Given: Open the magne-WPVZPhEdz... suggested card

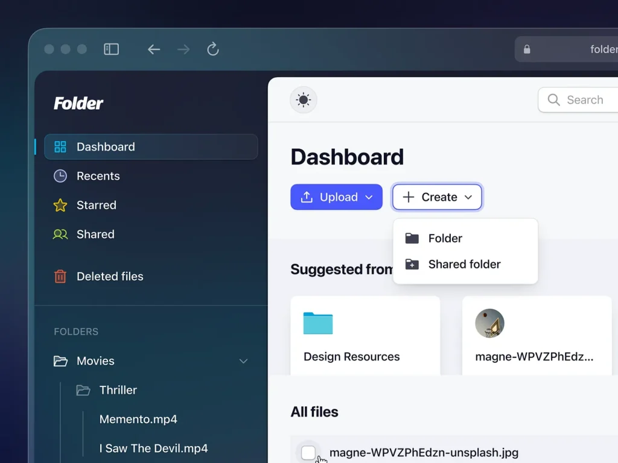Looking at the screenshot, I should pos(537,335).
